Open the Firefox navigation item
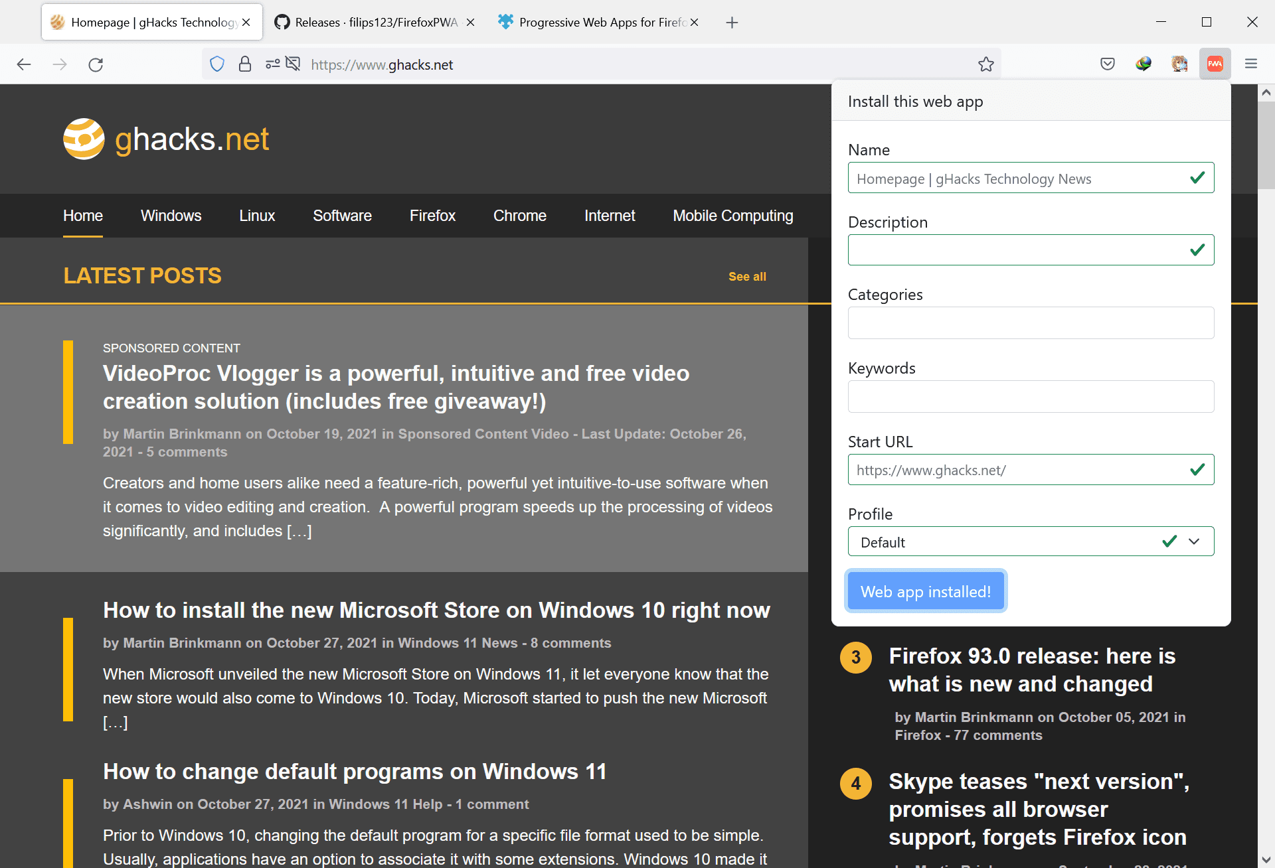1275x868 pixels. 432,216
